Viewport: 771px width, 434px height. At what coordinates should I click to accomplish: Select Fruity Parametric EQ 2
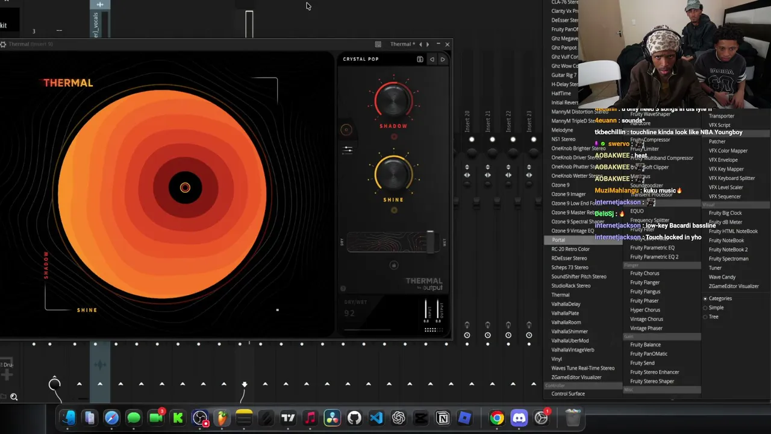(654, 257)
